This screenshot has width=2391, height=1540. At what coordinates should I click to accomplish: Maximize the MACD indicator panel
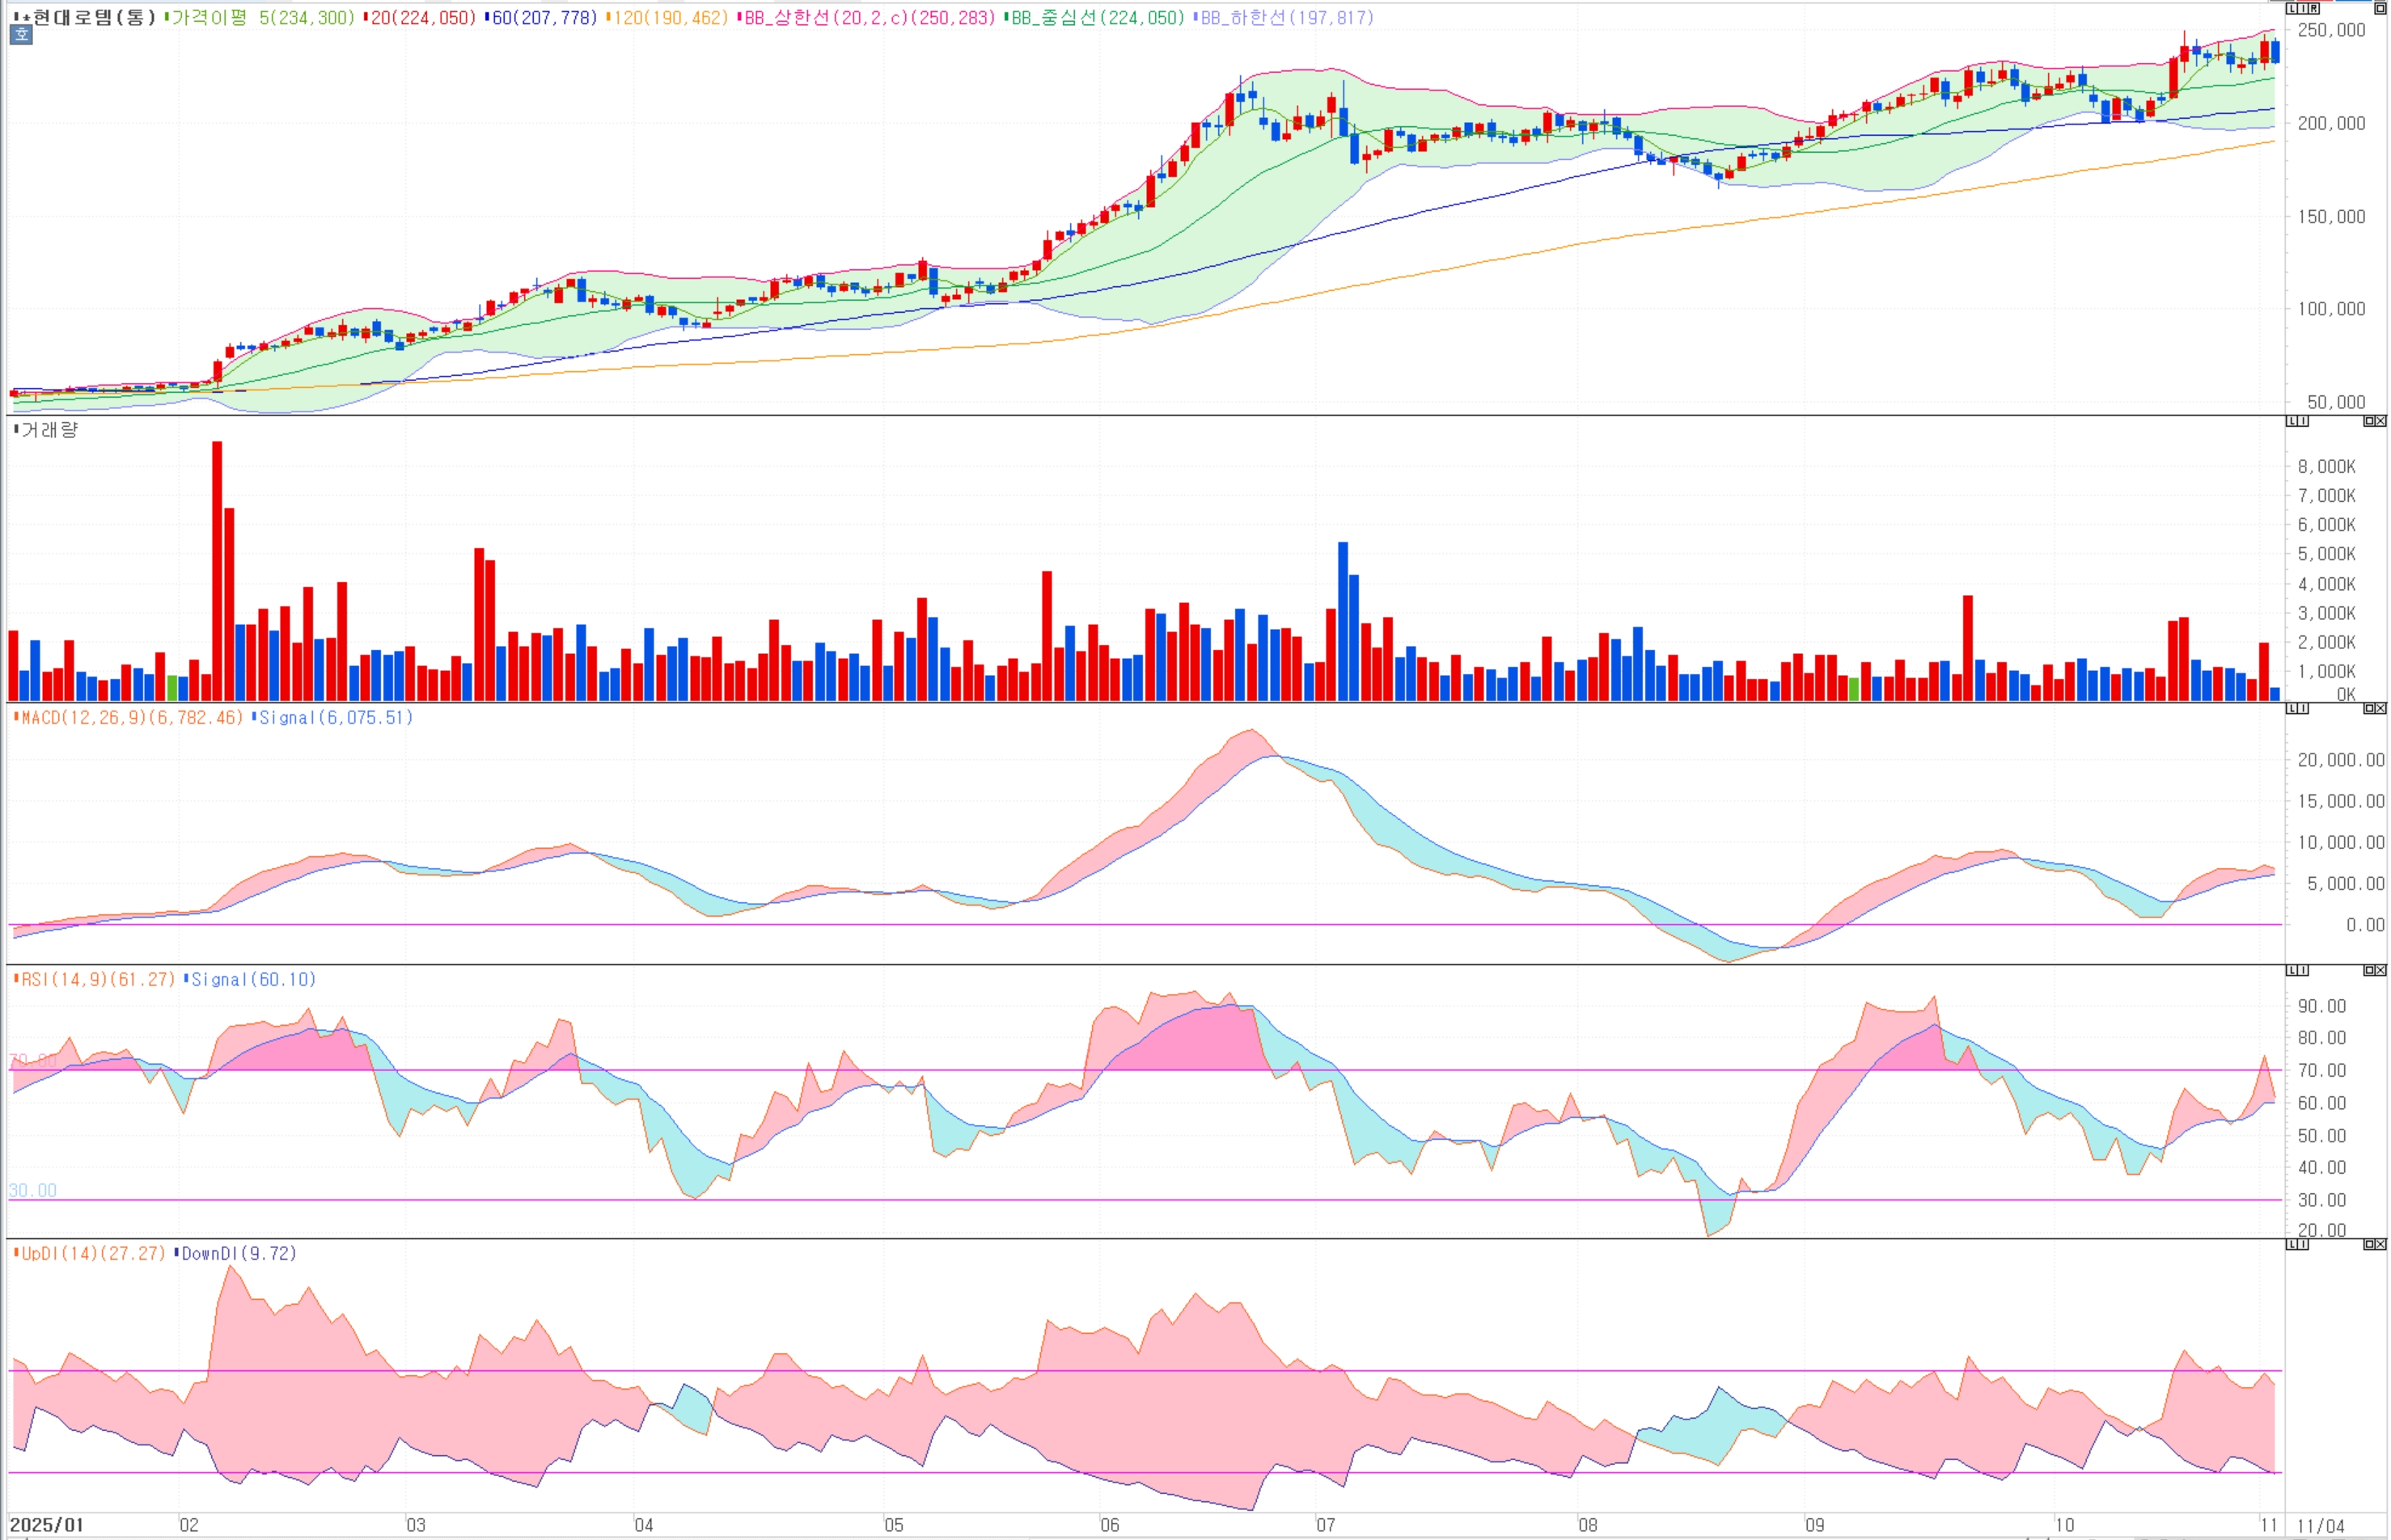point(2369,708)
